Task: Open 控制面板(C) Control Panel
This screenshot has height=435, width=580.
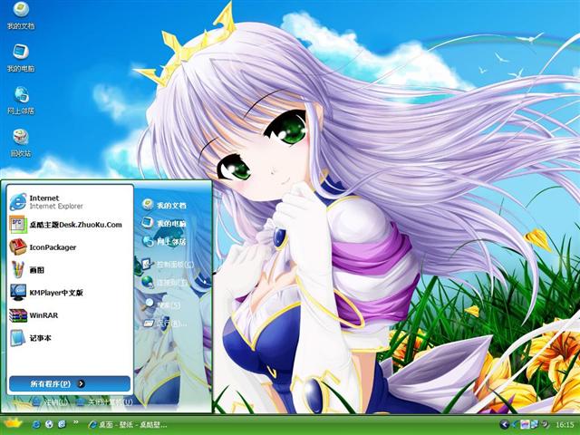Action: 168,264
